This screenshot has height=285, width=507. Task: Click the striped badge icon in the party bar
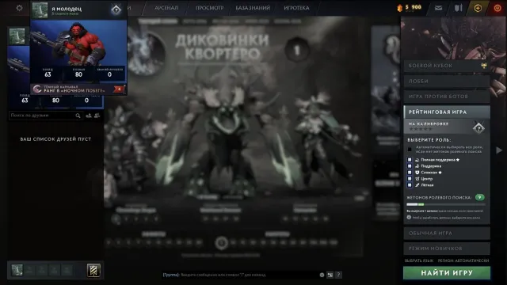tap(93, 270)
